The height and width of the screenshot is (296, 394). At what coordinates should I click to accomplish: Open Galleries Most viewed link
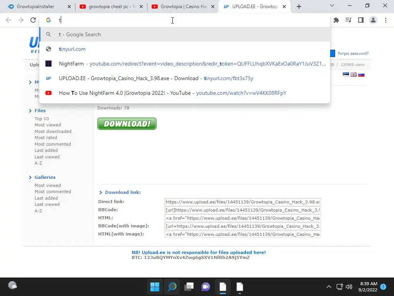coord(48,185)
